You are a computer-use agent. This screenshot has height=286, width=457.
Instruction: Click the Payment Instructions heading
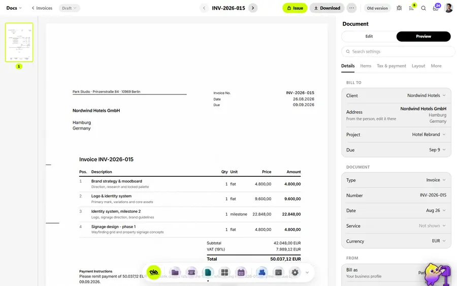coord(95,271)
